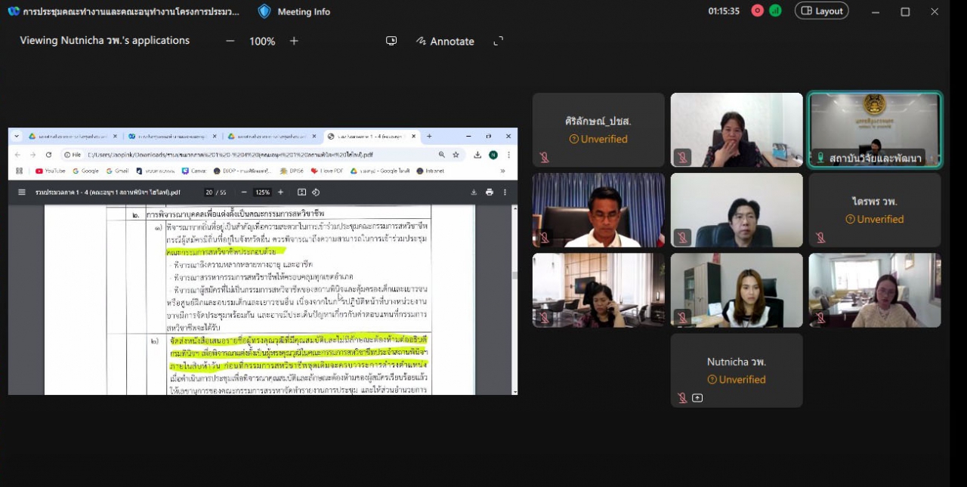Check the green network quality icon
The height and width of the screenshot is (487, 967).
point(775,11)
